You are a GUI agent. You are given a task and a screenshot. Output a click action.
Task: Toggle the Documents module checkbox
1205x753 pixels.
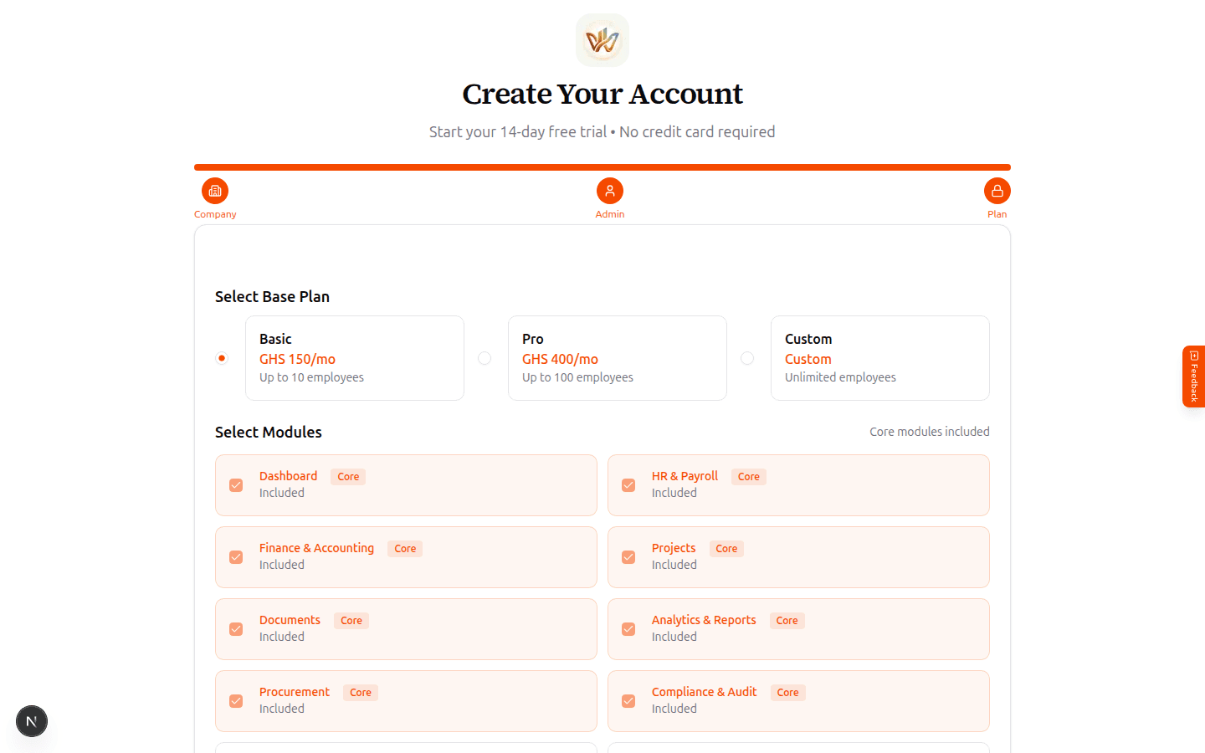pyautogui.click(x=236, y=629)
